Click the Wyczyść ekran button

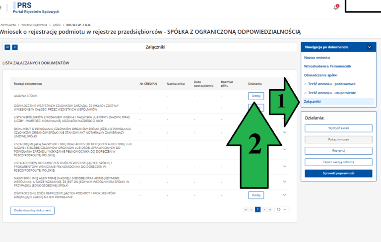pos(338,128)
